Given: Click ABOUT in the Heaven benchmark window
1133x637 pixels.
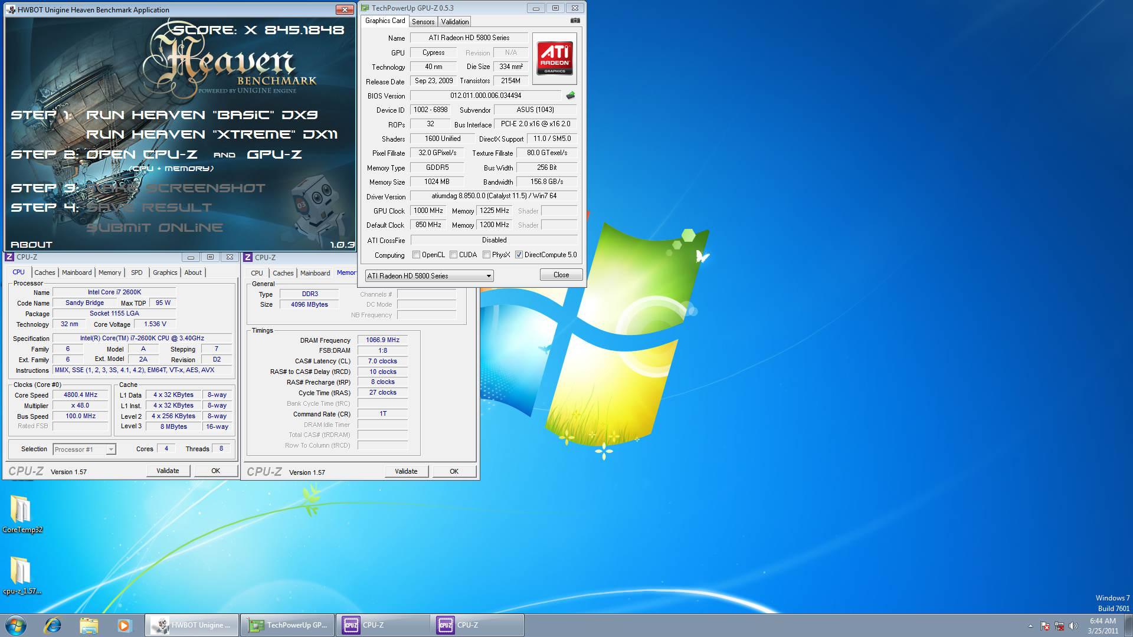Looking at the screenshot, I should point(31,244).
